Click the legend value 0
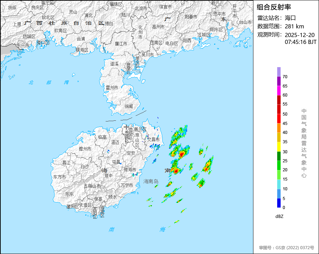The image size is (319, 254). click(x=284, y=208)
